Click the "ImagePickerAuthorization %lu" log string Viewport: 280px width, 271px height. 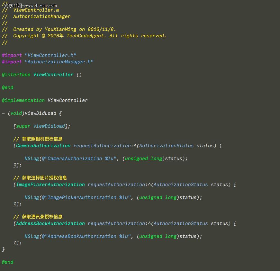point(87,197)
